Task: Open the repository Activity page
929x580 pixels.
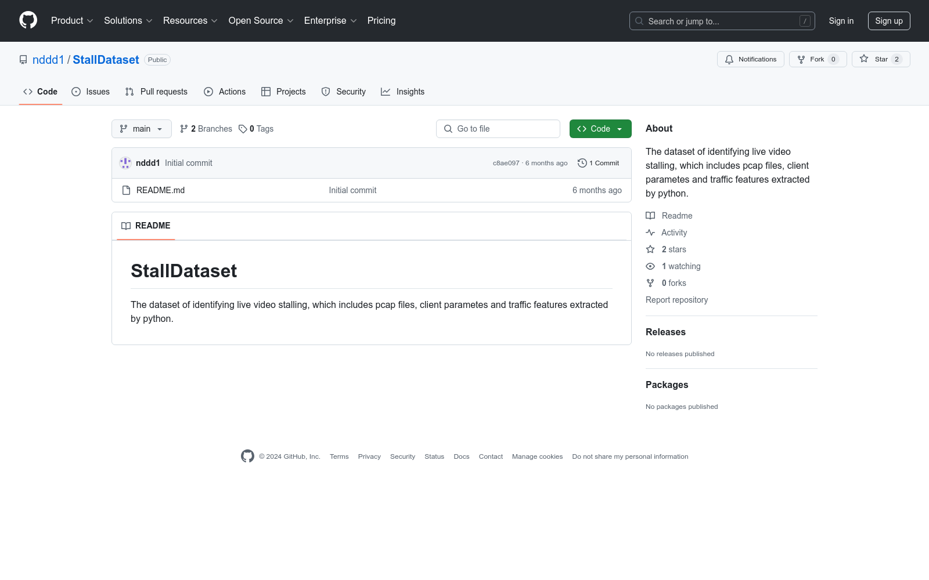Action: coord(667,233)
